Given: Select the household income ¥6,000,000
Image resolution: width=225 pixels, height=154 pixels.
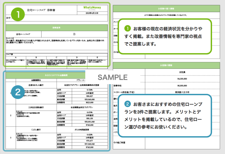Looking at the screenshot, I should (182, 85).
